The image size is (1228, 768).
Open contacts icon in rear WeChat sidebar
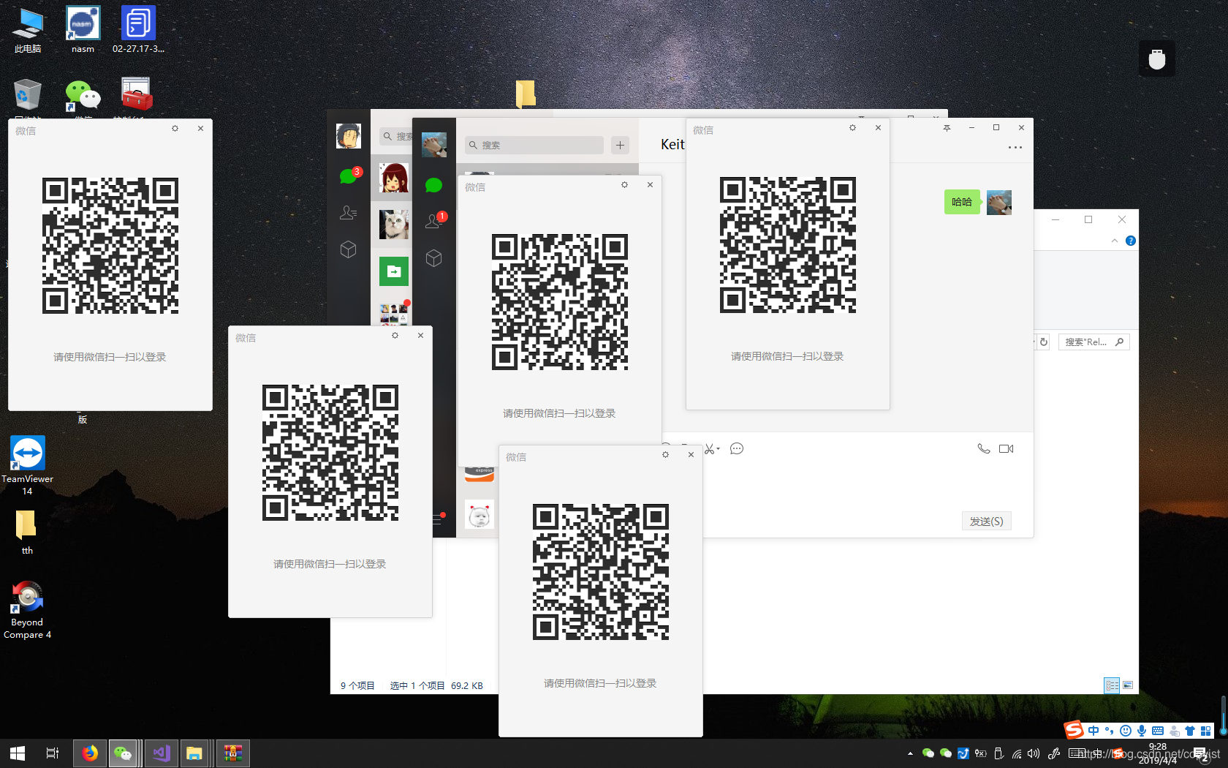(x=349, y=213)
